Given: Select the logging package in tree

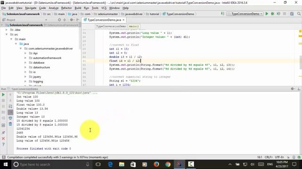Looking at the screenshot, I should tap(38, 81).
